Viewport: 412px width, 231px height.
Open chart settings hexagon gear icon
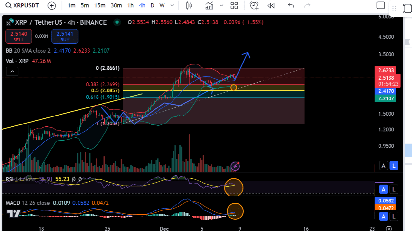pyautogui.click(x=389, y=229)
